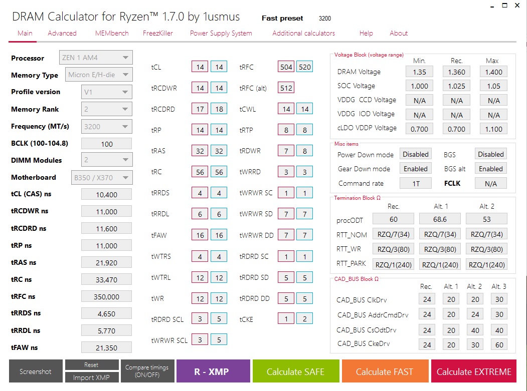Click the Reset button

92,365
